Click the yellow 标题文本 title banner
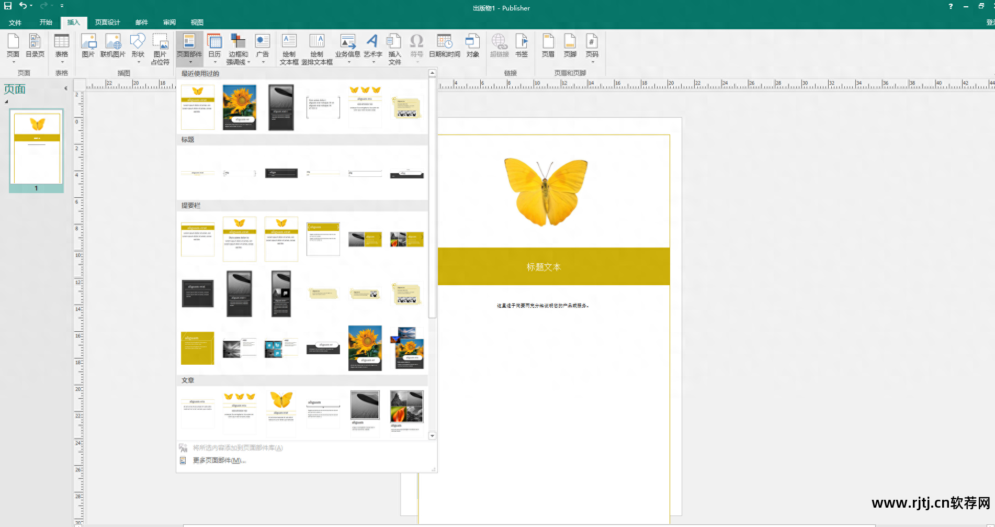This screenshot has width=995, height=527. tap(544, 266)
